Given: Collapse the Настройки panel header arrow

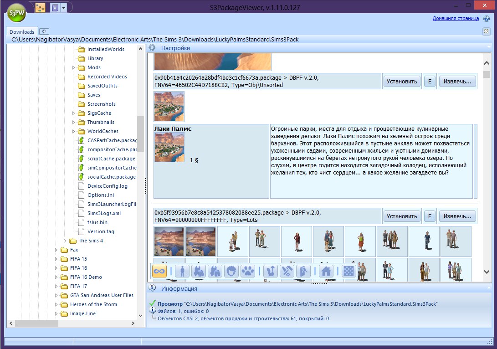Looking at the screenshot, I should pyautogui.click(x=489, y=47).
